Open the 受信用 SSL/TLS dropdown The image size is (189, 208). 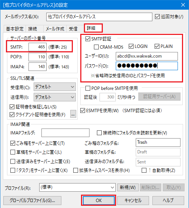coord(55,87)
